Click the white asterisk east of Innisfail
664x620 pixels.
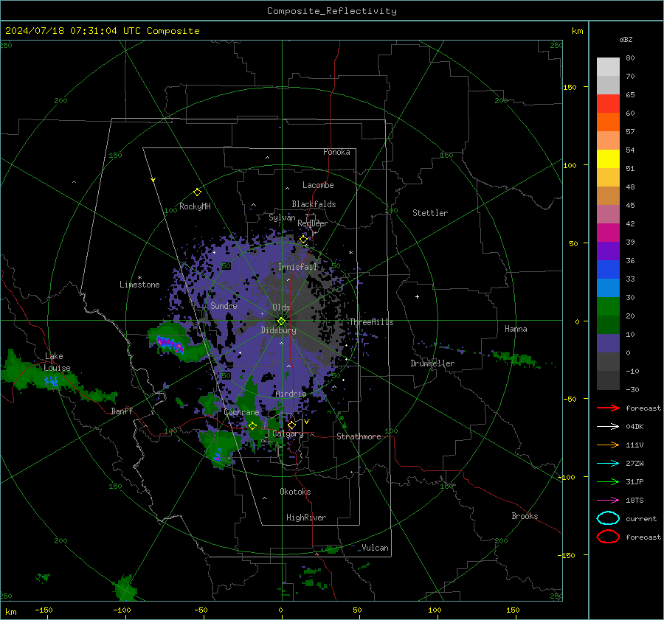(x=350, y=253)
